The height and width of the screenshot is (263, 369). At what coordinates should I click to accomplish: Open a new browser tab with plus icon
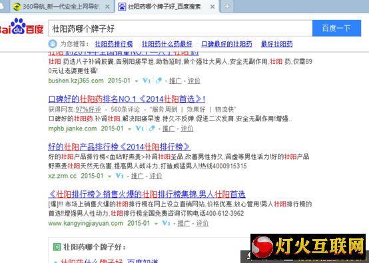coord(227,7)
